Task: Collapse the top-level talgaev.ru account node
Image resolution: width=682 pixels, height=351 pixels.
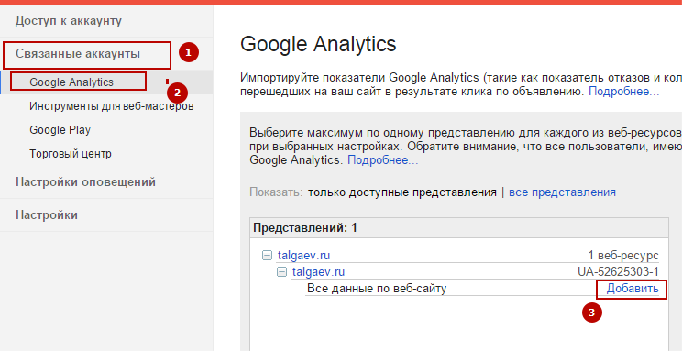Action: (267, 256)
